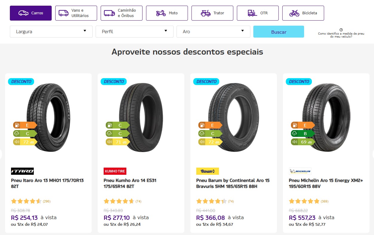Click the Michelin brand logo
This screenshot has width=374, height=235.
(300, 171)
